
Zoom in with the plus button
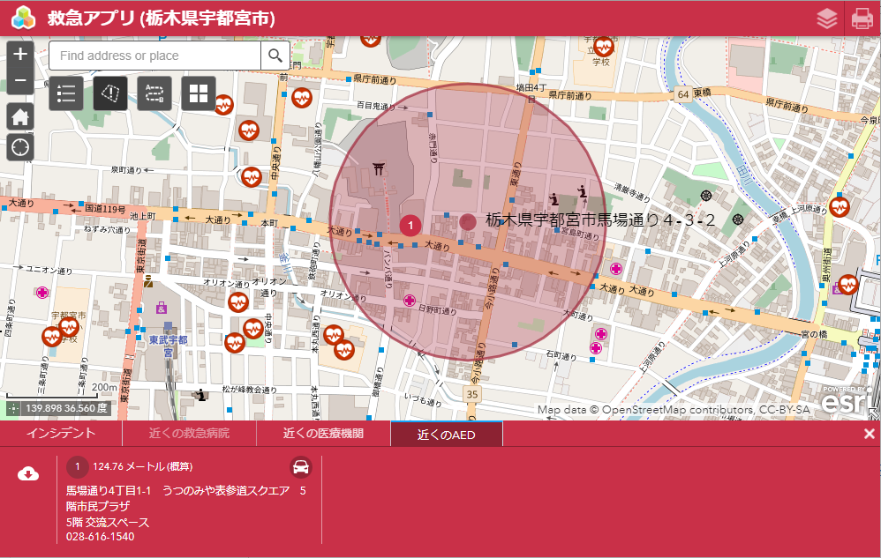pos(19,54)
